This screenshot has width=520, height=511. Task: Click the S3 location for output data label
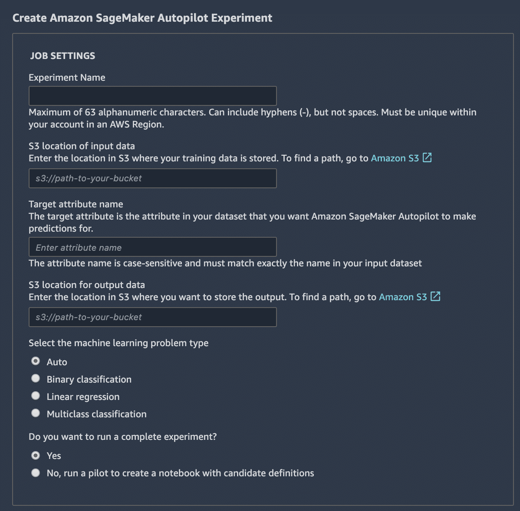point(87,285)
